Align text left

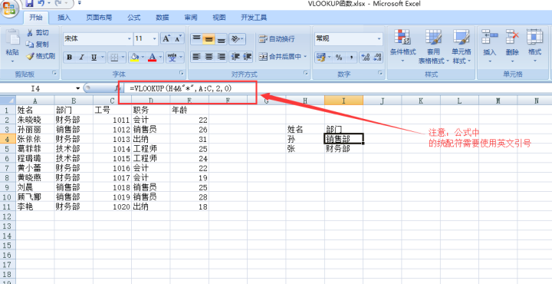click(x=196, y=56)
